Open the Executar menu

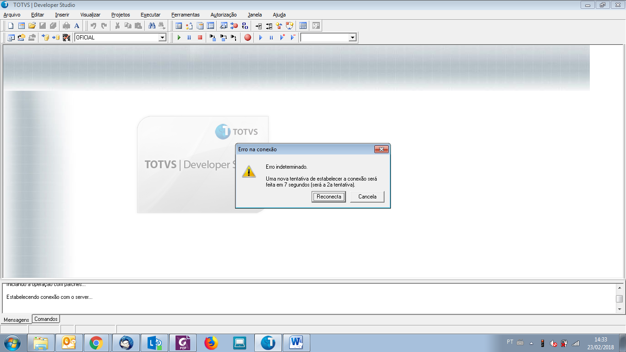click(151, 15)
